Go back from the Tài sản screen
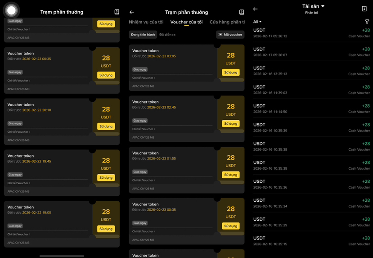This screenshot has width=373, height=258. (256, 9)
